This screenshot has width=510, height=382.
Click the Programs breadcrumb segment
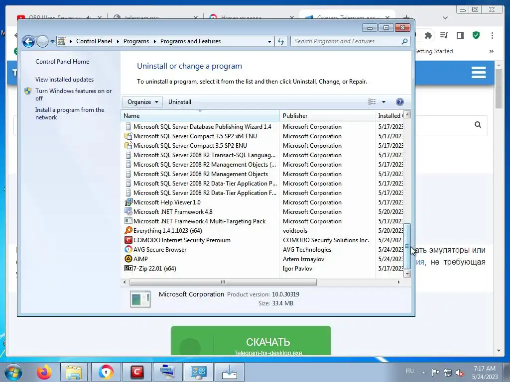[136, 41]
